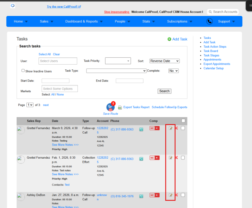Click Stop impersonating link
This screenshot has height=208, width=252.
pos(117,12)
